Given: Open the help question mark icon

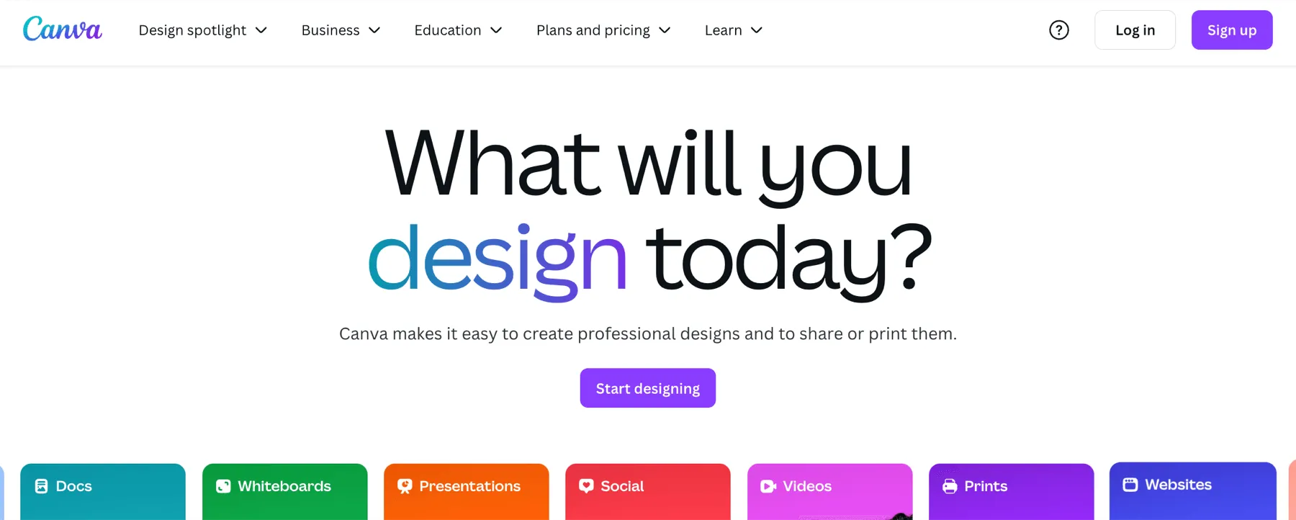Looking at the screenshot, I should pos(1058,30).
